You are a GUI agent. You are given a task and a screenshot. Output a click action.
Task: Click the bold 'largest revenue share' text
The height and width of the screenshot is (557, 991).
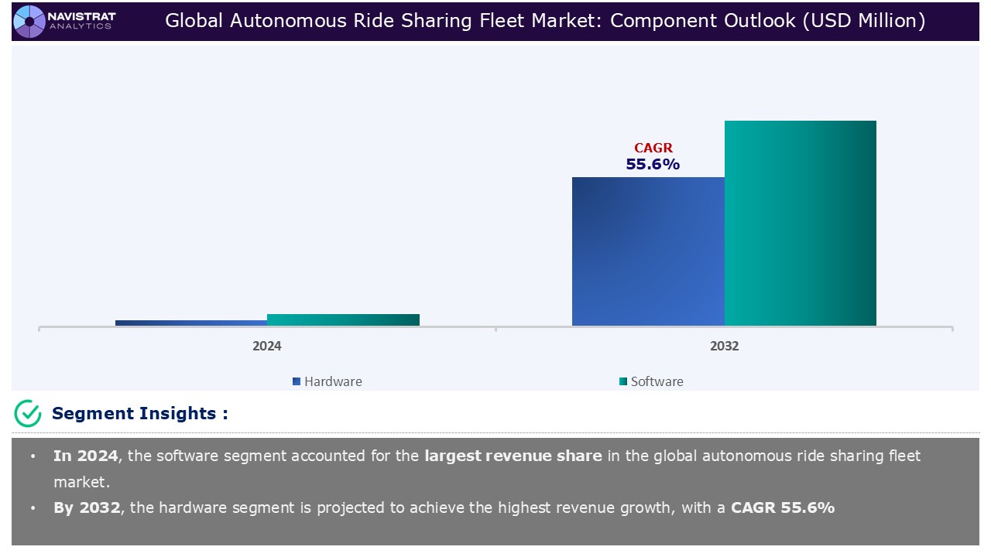pyautogui.click(x=513, y=456)
